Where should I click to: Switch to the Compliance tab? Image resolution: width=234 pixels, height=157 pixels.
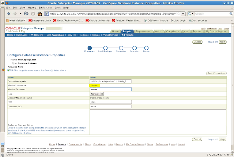[172, 31]
